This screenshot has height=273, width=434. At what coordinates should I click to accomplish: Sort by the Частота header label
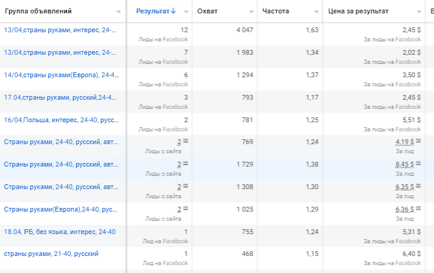click(x=276, y=11)
